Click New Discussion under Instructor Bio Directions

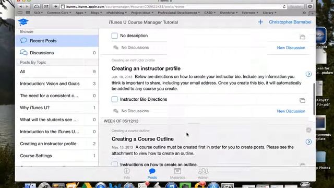[x=291, y=111]
